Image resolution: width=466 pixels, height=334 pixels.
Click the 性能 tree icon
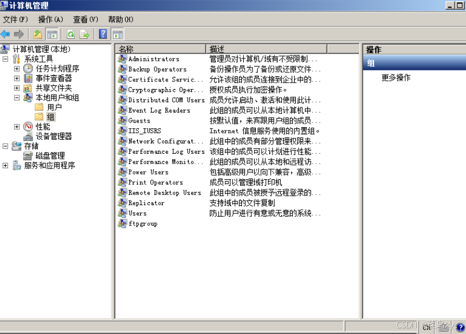[28, 127]
